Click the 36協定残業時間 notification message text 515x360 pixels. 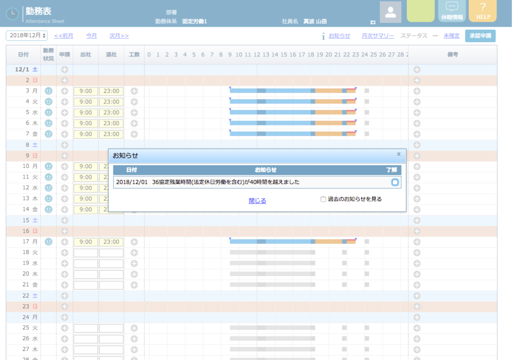click(x=226, y=182)
